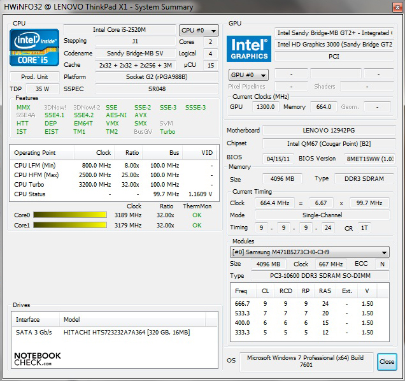This screenshot has height=381, width=405.
Task: Select the 400.0 frequency timing row
Action: (x=309, y=322)
